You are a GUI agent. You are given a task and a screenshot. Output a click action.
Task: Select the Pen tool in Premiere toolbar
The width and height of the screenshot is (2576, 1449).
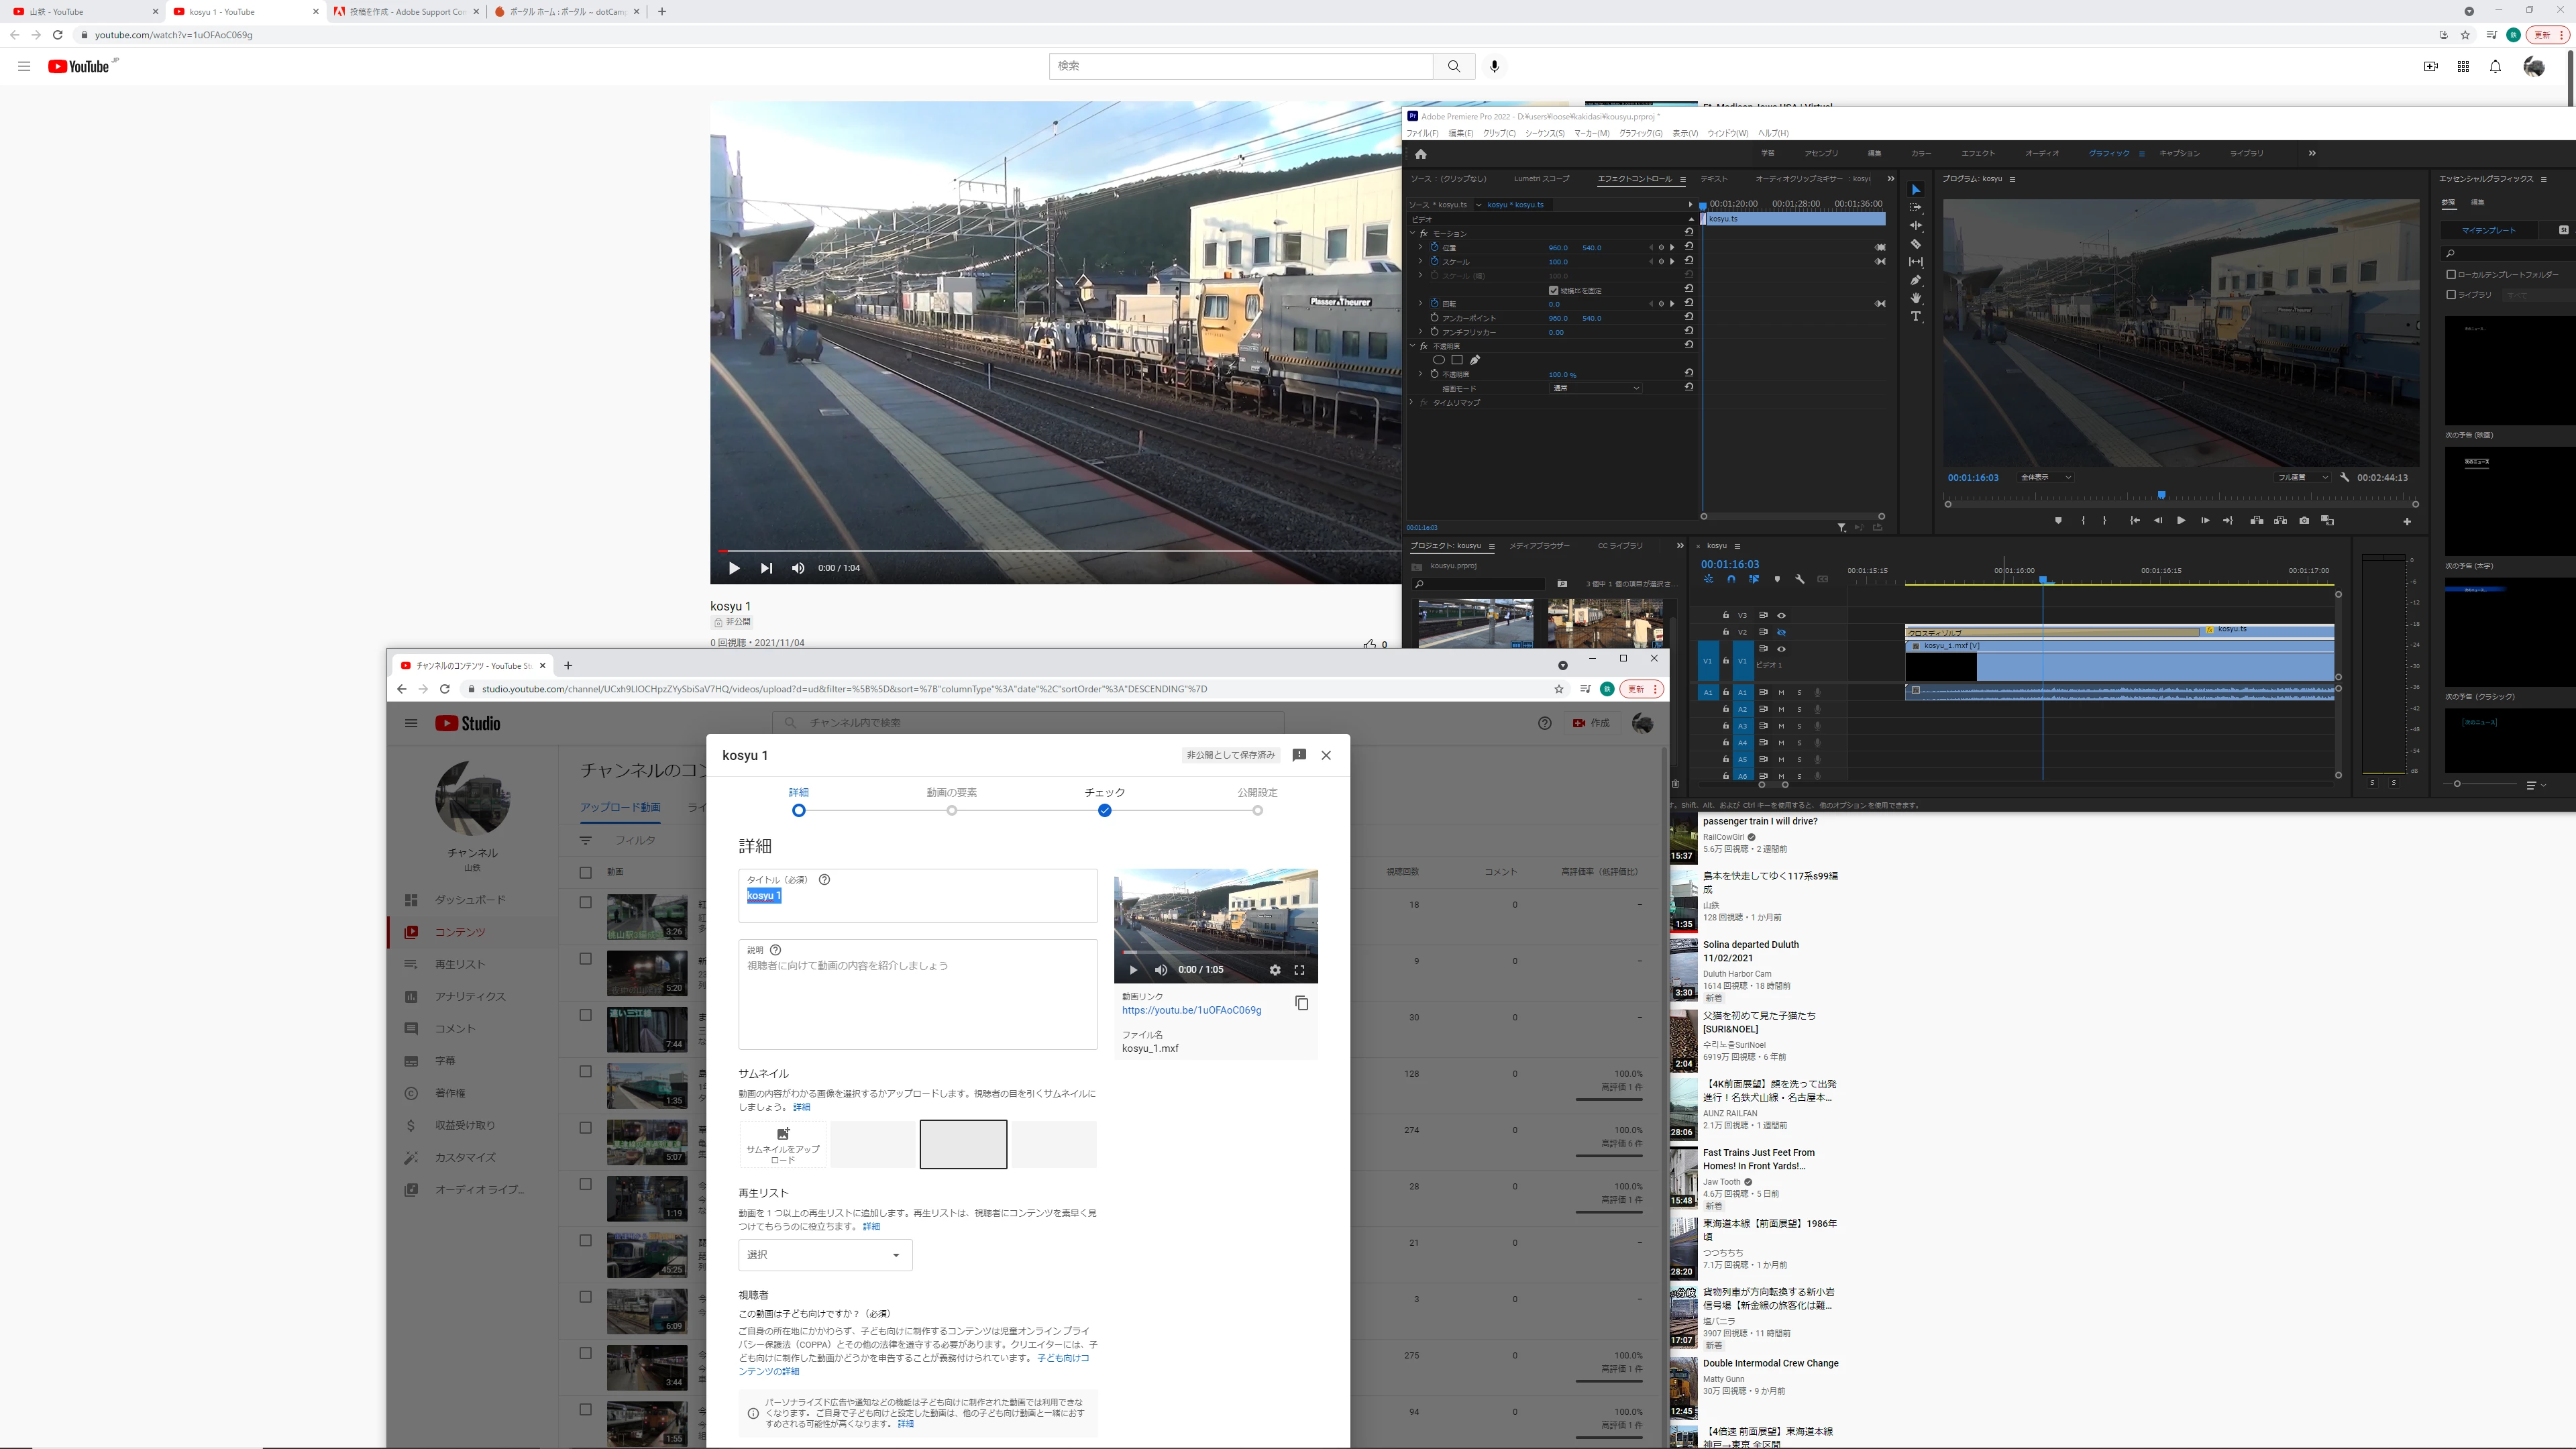[x=1916, y=281]
